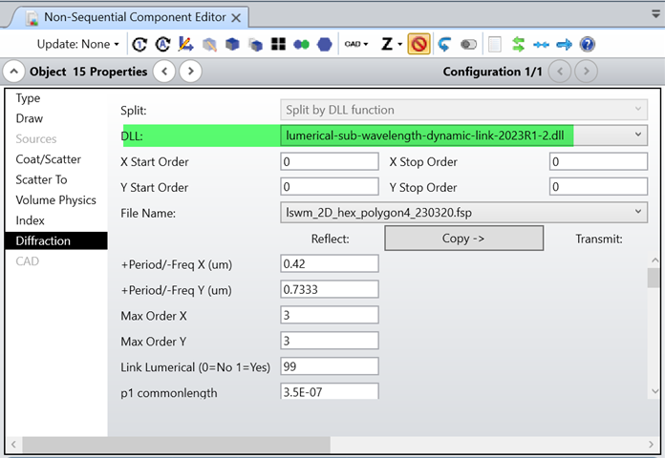This screenshot has height=458, width=665.
Task: Click the blue question mark Help icon
Action: click(588, 44)
